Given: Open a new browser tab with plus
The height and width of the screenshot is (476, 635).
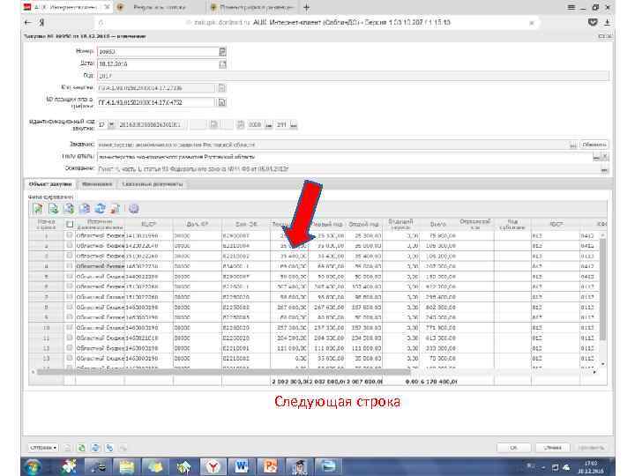Looking at the screenshot, I should tap(307, 7).
